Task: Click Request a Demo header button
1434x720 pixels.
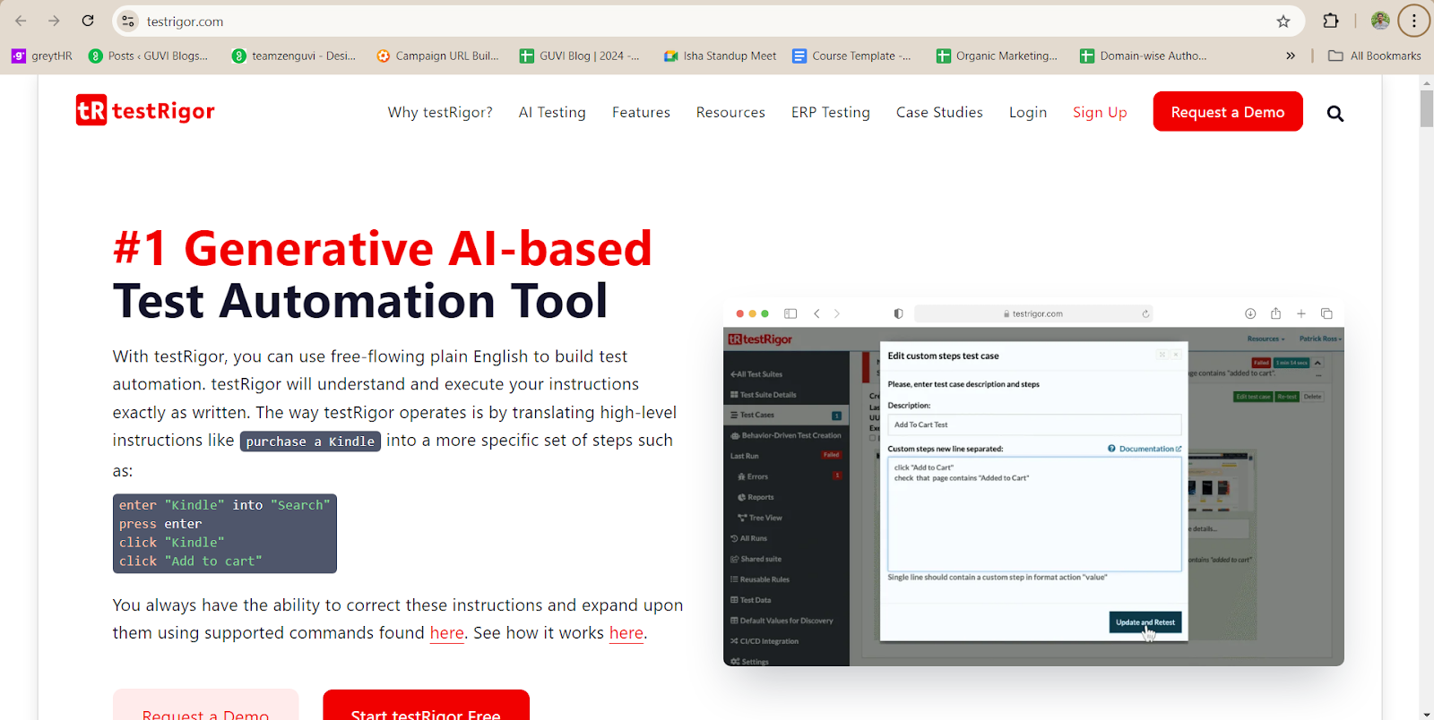Action: click(x=1228, y=112)
